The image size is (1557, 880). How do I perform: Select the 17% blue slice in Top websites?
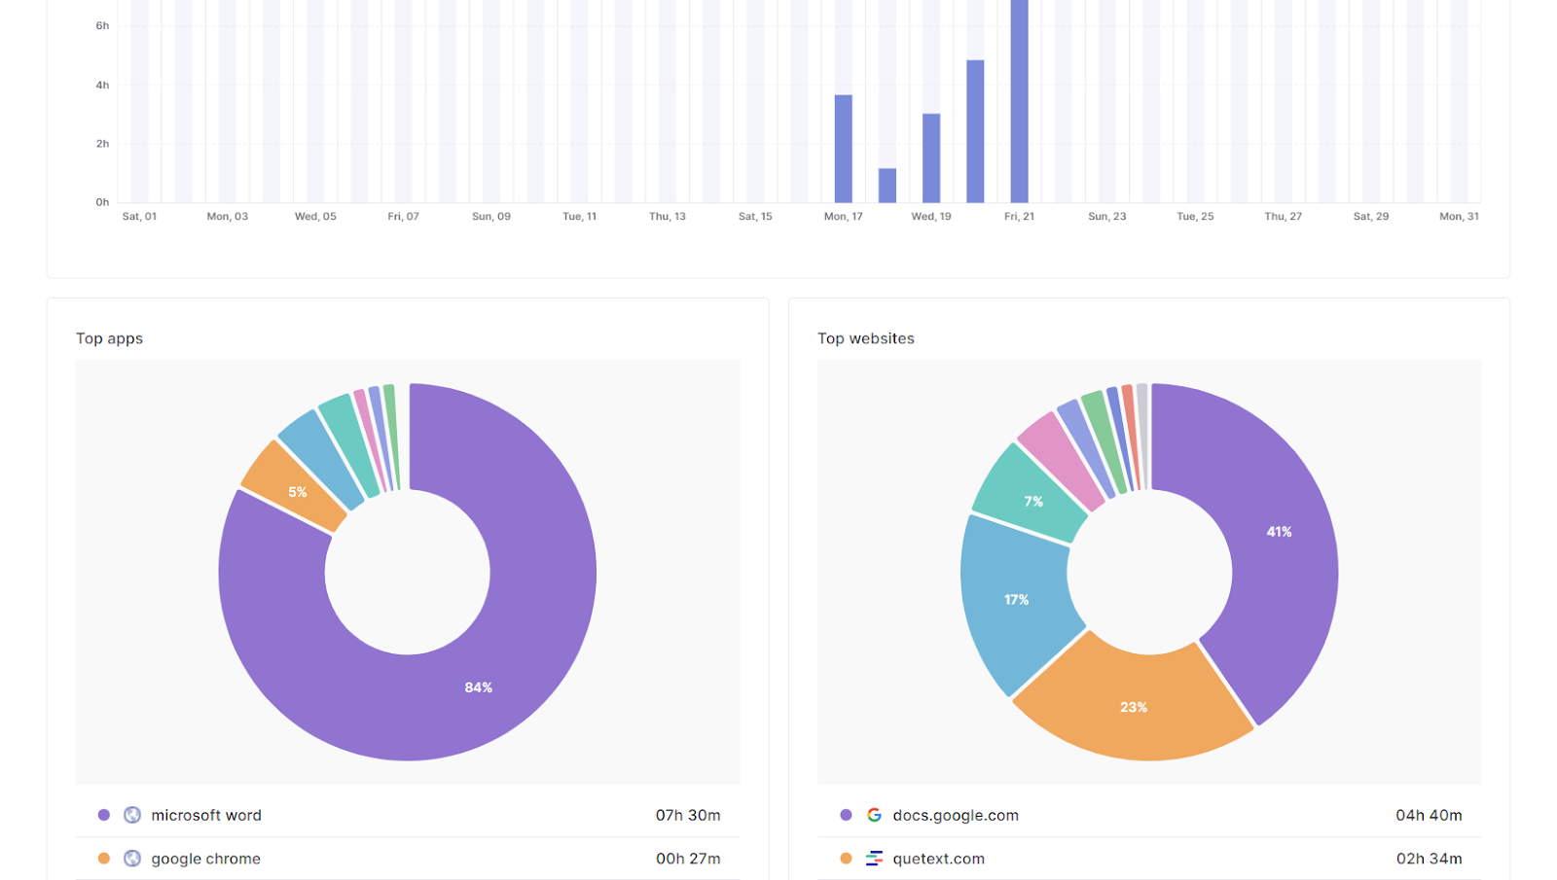coord(1016,600)
